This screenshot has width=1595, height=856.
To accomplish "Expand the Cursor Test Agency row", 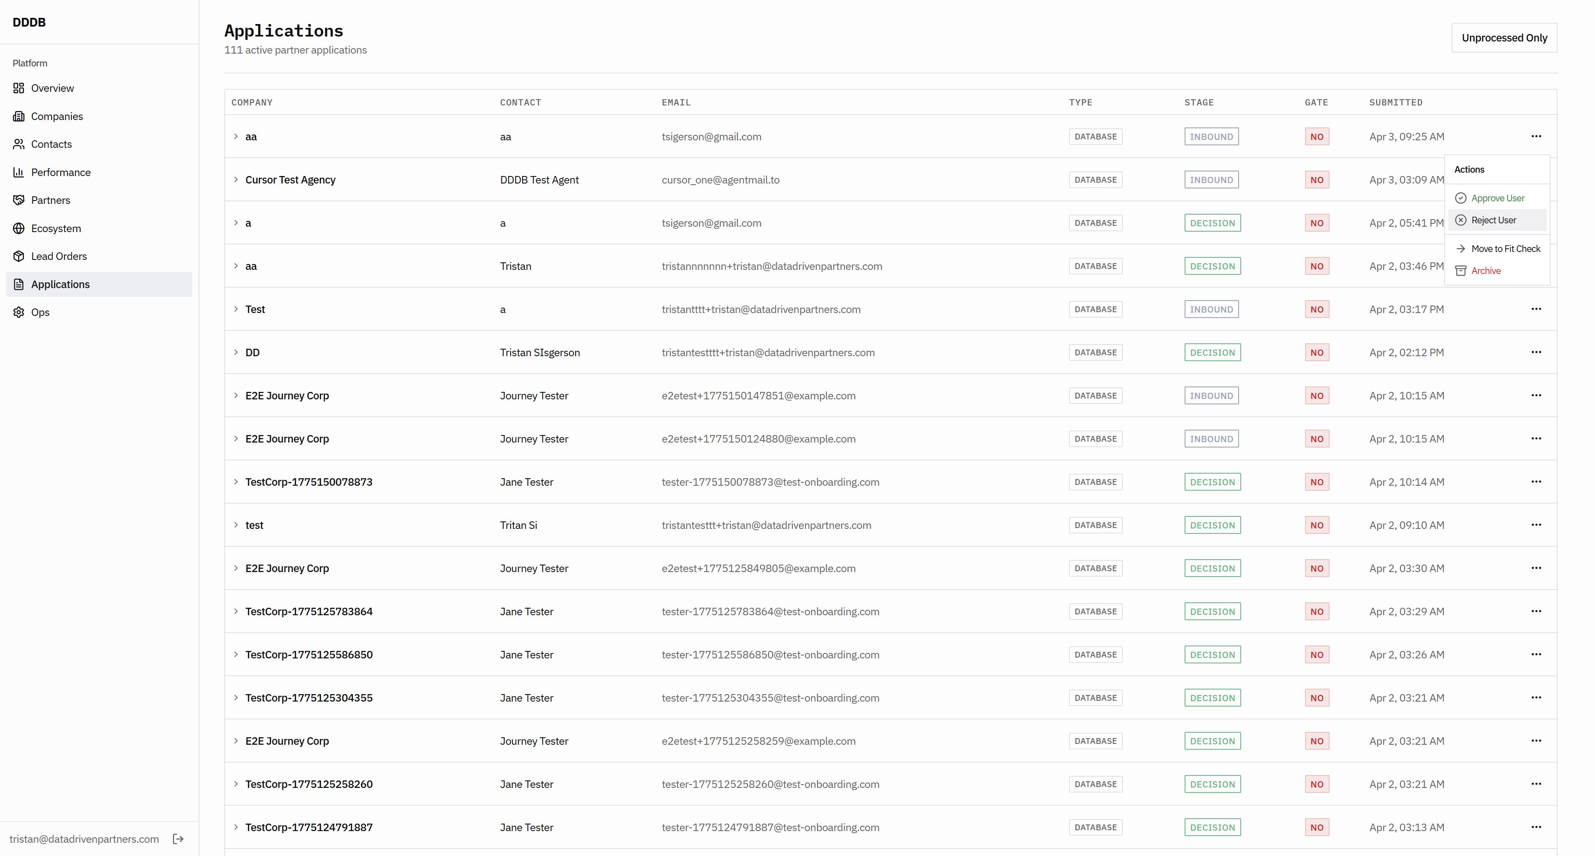I will tap(236, 179).
